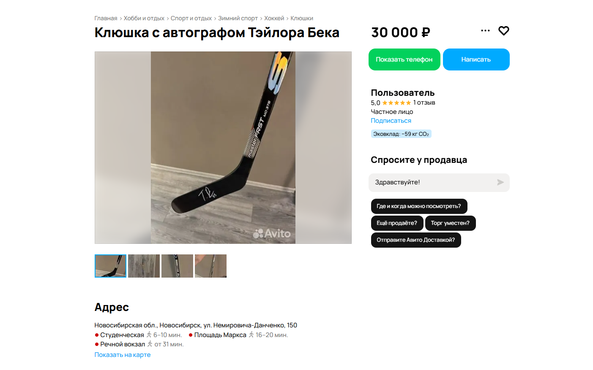Select the fourth photo thumbnail
Screen dimensions: 593x370
[x=210, y=266]
